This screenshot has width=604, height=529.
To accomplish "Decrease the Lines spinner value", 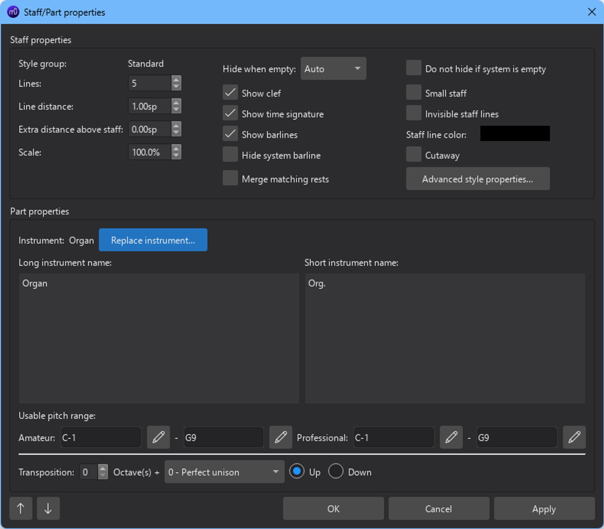I will (x=176, y=87).
